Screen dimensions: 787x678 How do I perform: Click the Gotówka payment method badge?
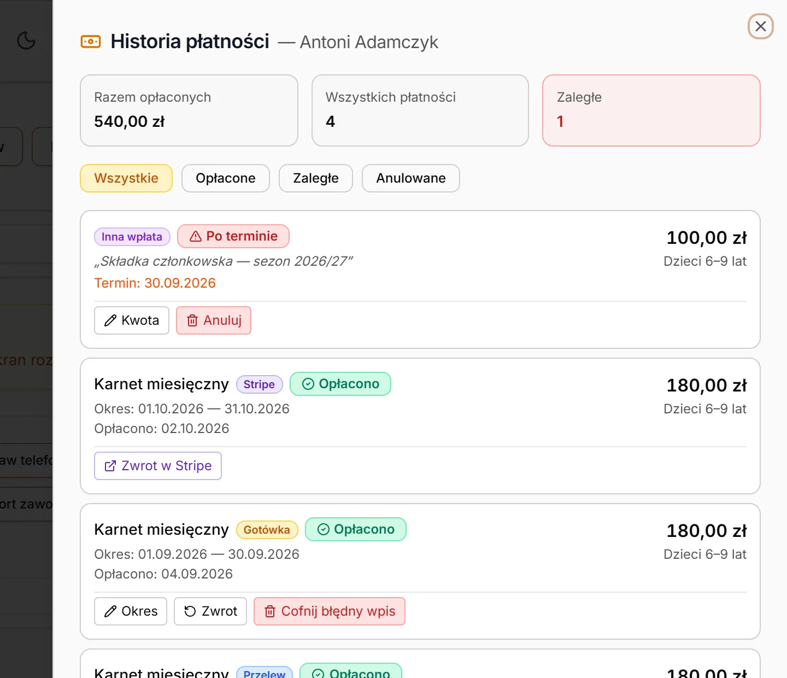[x=267, y=530]
